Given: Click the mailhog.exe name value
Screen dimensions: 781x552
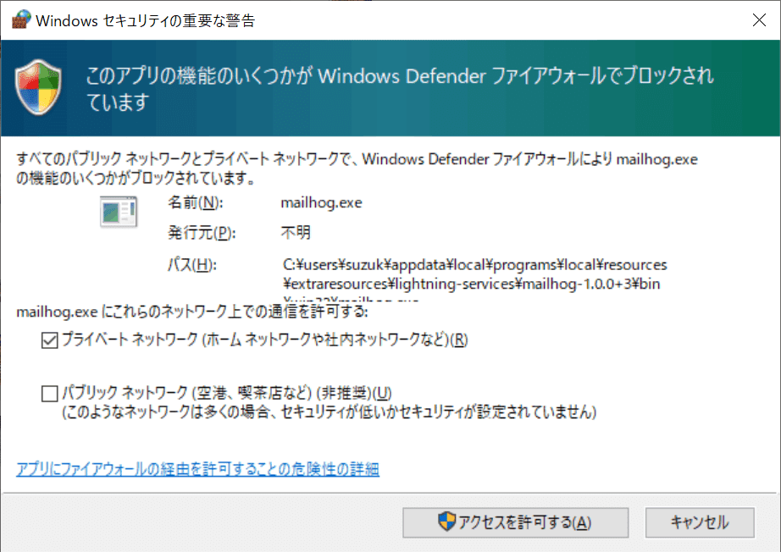Looking at the screenshot, I should pyautogui.click(x=321, y=202).
